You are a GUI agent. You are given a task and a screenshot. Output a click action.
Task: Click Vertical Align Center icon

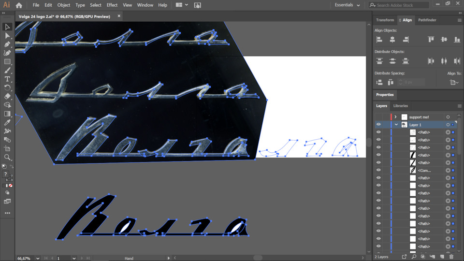point(444,39)
